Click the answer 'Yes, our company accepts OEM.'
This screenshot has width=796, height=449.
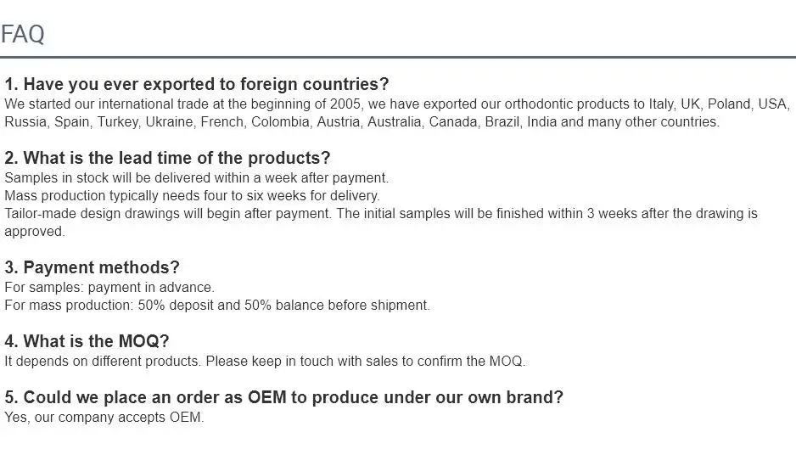[104, 418]
